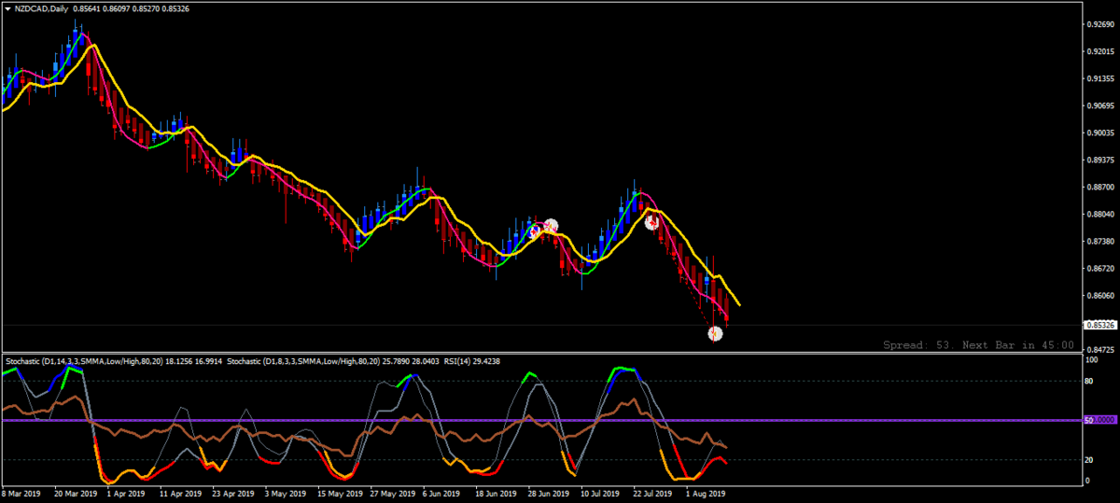Click the 0.92690 price scale label
The width and height of the screenshot is (1120, 503).
[x=1099, y=24]
